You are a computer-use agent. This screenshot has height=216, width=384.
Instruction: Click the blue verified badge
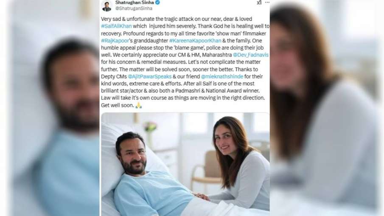[158, 3]
